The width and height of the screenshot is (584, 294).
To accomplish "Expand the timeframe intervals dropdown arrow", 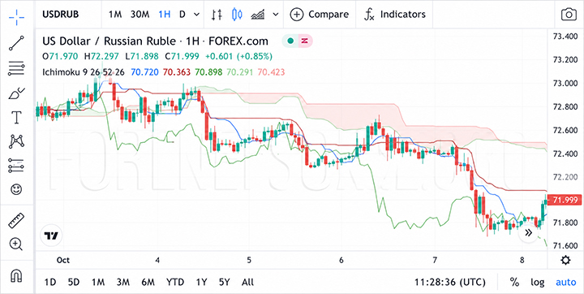I will click(196, 15).
